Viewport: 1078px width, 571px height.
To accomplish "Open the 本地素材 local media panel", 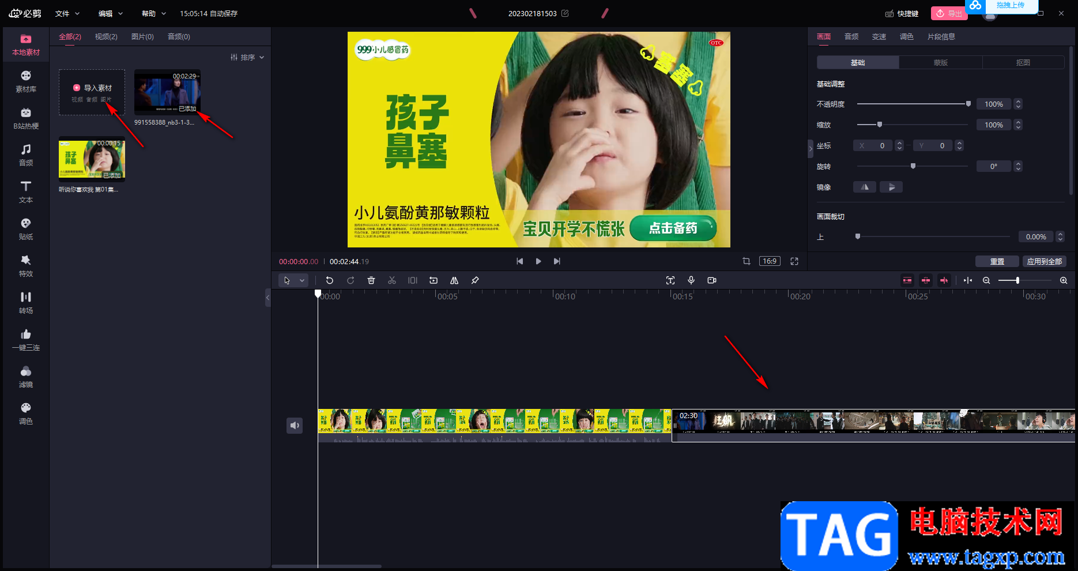I will click(26, 45).
